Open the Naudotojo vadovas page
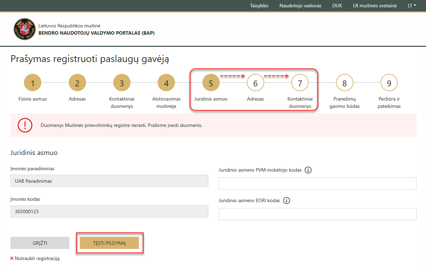 coord(300,6)
